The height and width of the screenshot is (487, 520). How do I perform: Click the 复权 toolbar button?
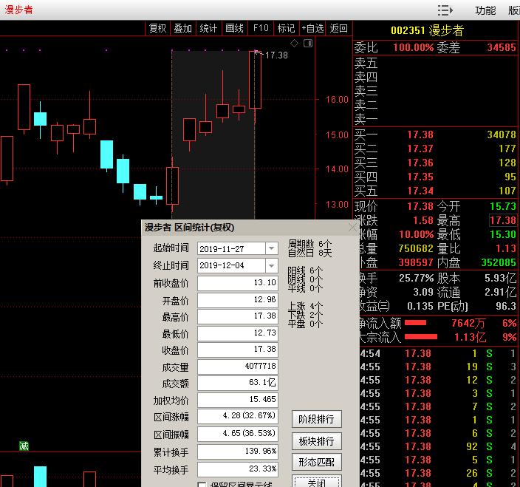(158, 28)
